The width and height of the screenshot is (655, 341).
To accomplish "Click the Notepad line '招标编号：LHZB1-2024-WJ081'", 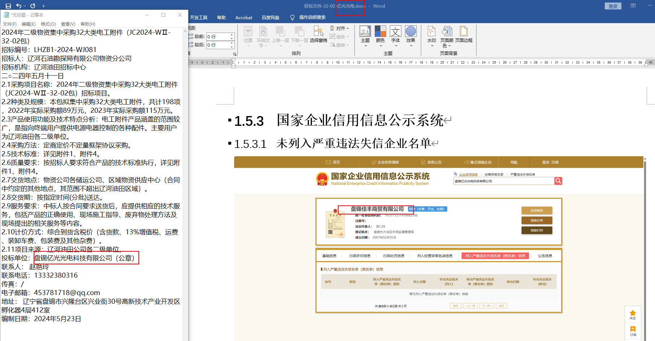I will pos(49,50).
